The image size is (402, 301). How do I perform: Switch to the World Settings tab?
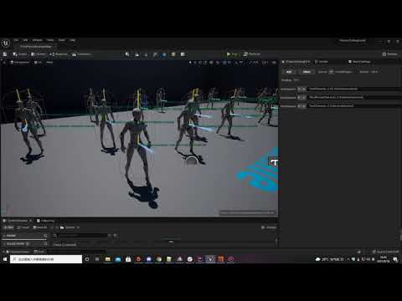pos(359,62)
